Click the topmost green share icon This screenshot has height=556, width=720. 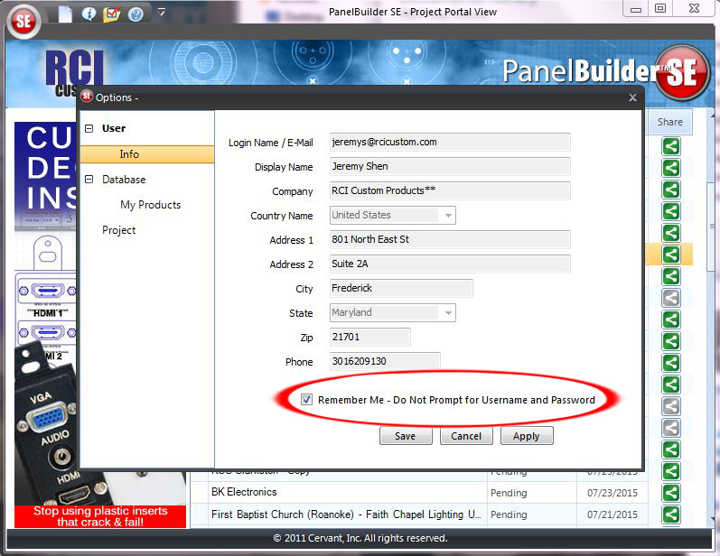click(670, 146)
